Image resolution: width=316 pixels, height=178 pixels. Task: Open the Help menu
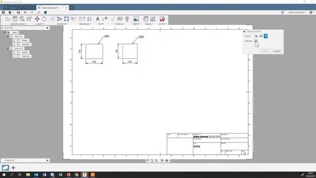tap(312, 12)
